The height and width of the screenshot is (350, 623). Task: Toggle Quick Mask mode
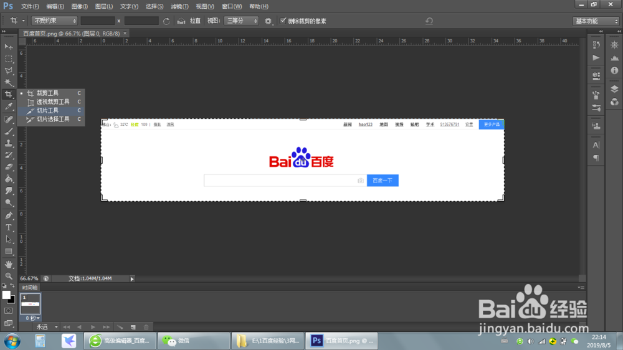8,311
